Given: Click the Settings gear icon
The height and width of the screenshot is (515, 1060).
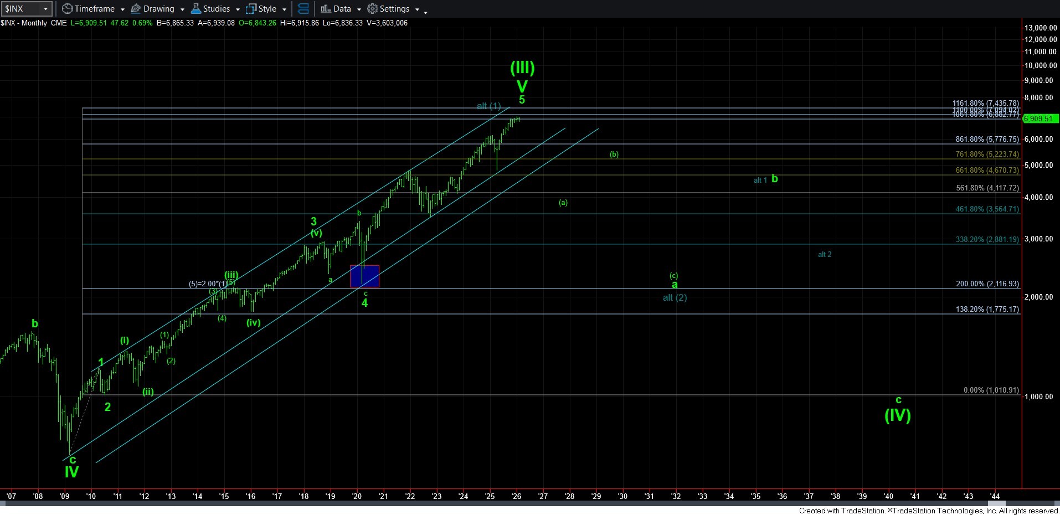Looking at the screenshot, I should (373, 9).
